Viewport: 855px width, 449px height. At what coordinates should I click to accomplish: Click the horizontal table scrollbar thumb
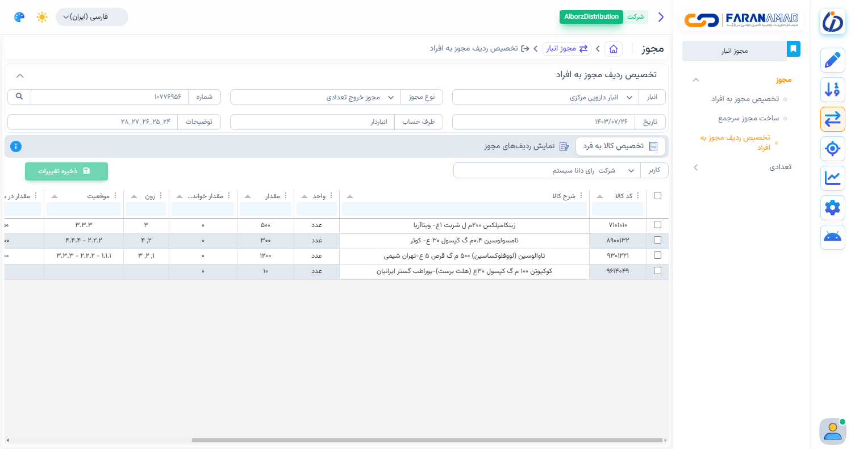(427, 440)
